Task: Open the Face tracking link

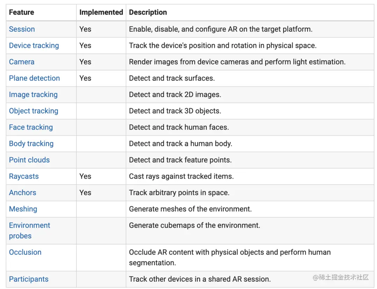Action: [x=31, y=127]
